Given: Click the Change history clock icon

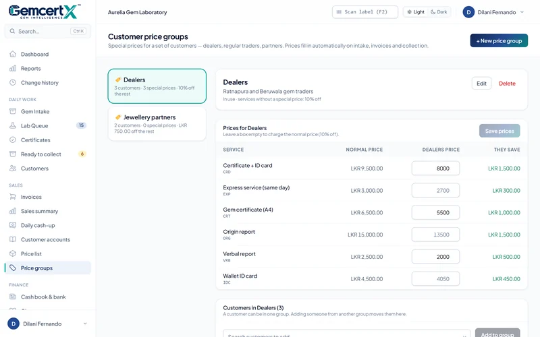Looking at the screenshot, I should click(x=13, y=82).
